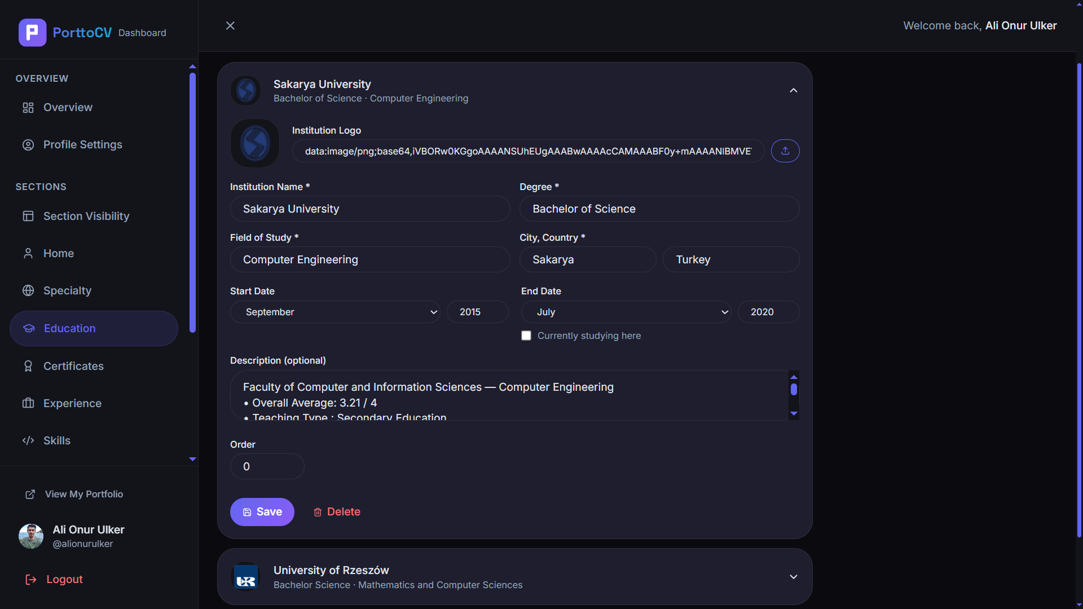Open the Certificates section
This screenshot has width=1083, height=609.
tap(94, 366)
